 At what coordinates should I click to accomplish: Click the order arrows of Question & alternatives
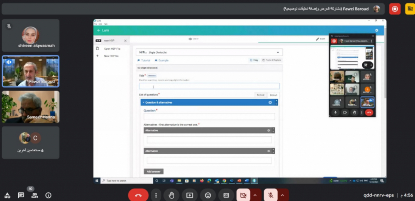click(x=276, y=102)
